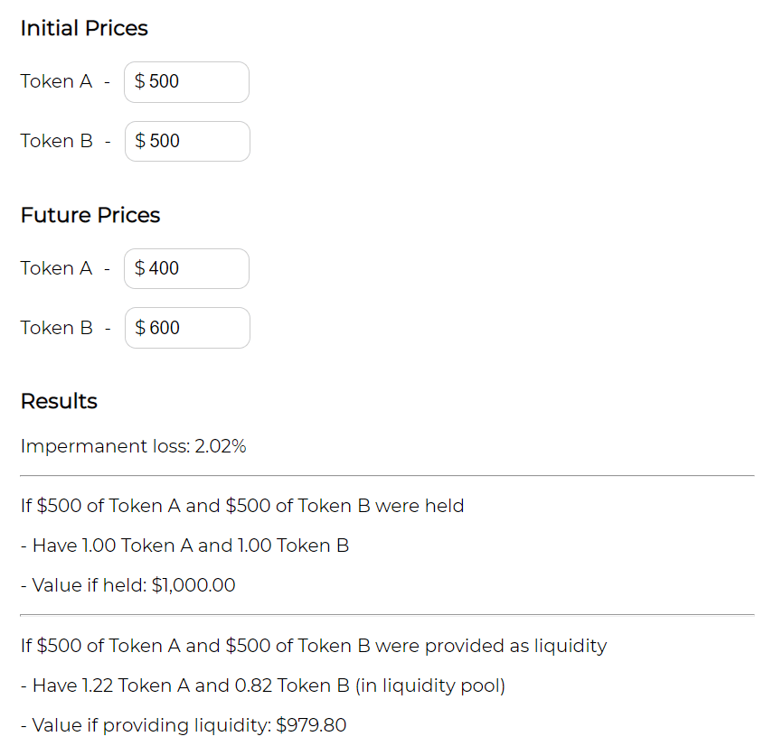Focus the future Token A price field
Viewport: 764px width, 746px height.
(x=186, y=269)
